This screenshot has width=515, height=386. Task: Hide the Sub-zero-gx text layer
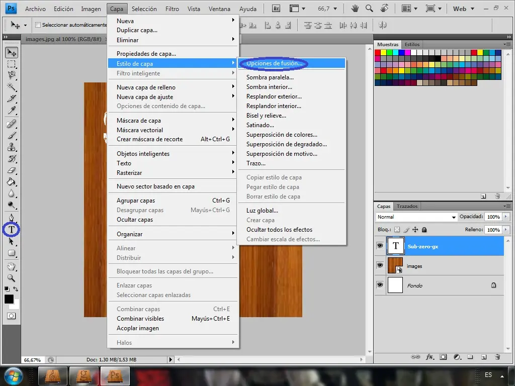(380, 246)
